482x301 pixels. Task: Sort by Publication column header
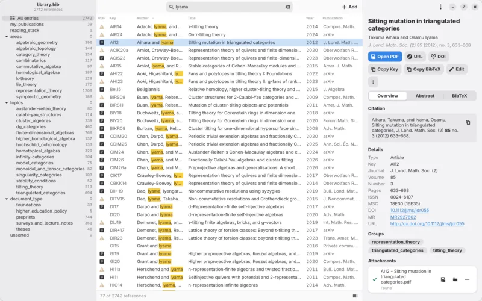333,18
